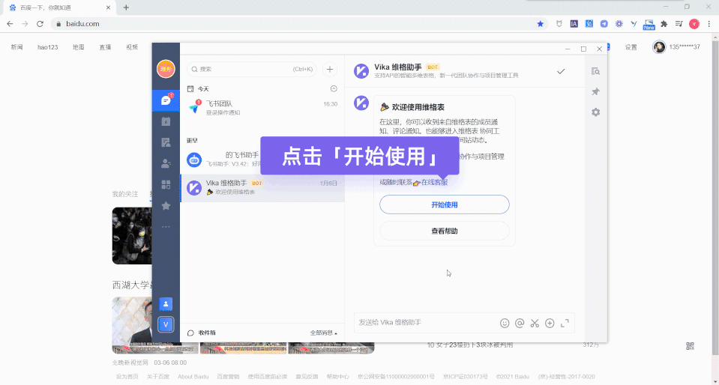Select the 我的关注 tab on Baidu
Screen dimensions: 719x385
point(125,194)
